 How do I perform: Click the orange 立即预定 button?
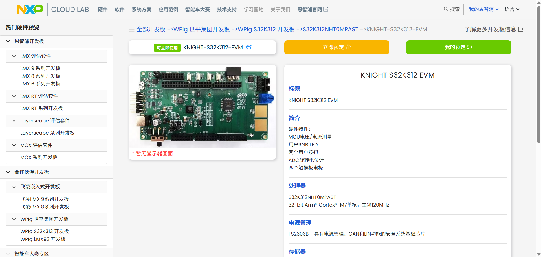pos(337,47)
